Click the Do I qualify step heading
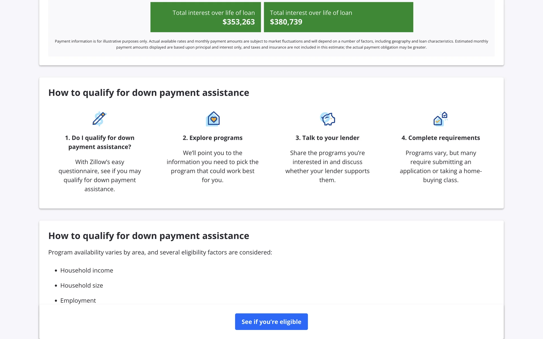 [x=100, y=142]
